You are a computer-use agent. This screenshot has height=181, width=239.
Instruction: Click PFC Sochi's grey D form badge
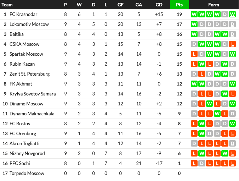click(x=202, y=164)
